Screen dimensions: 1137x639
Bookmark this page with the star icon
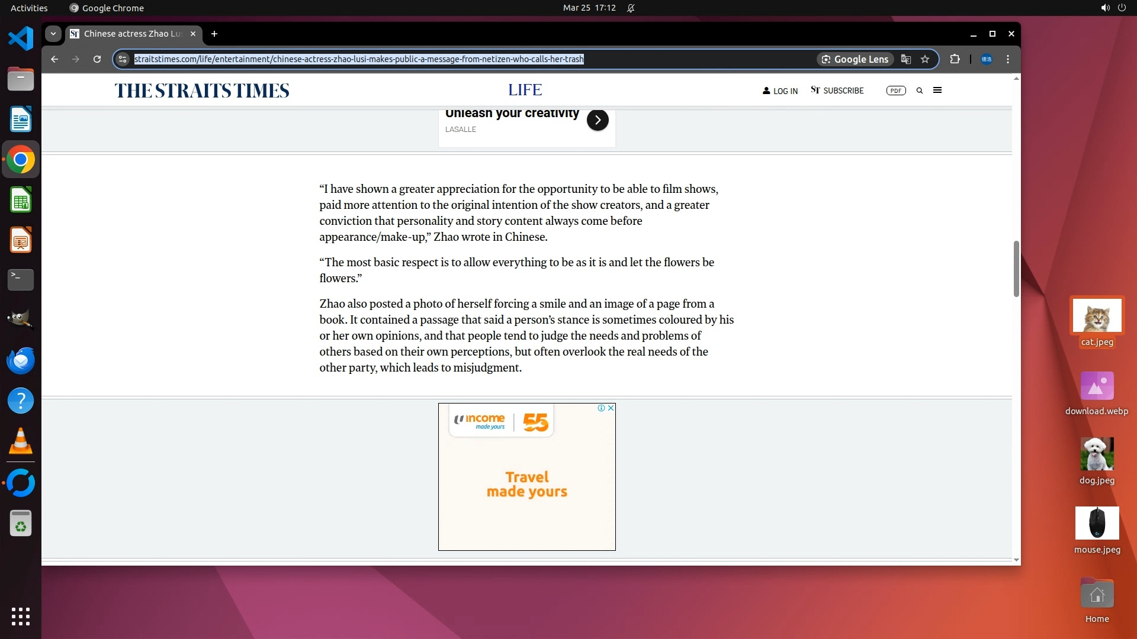click(925, 59)
